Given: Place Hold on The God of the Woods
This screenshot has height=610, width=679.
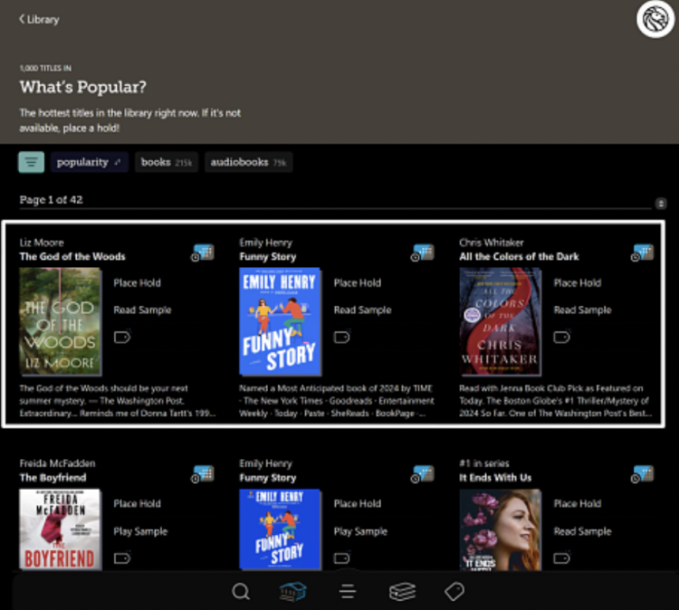Looking at the screenshot, I should 137,282.
